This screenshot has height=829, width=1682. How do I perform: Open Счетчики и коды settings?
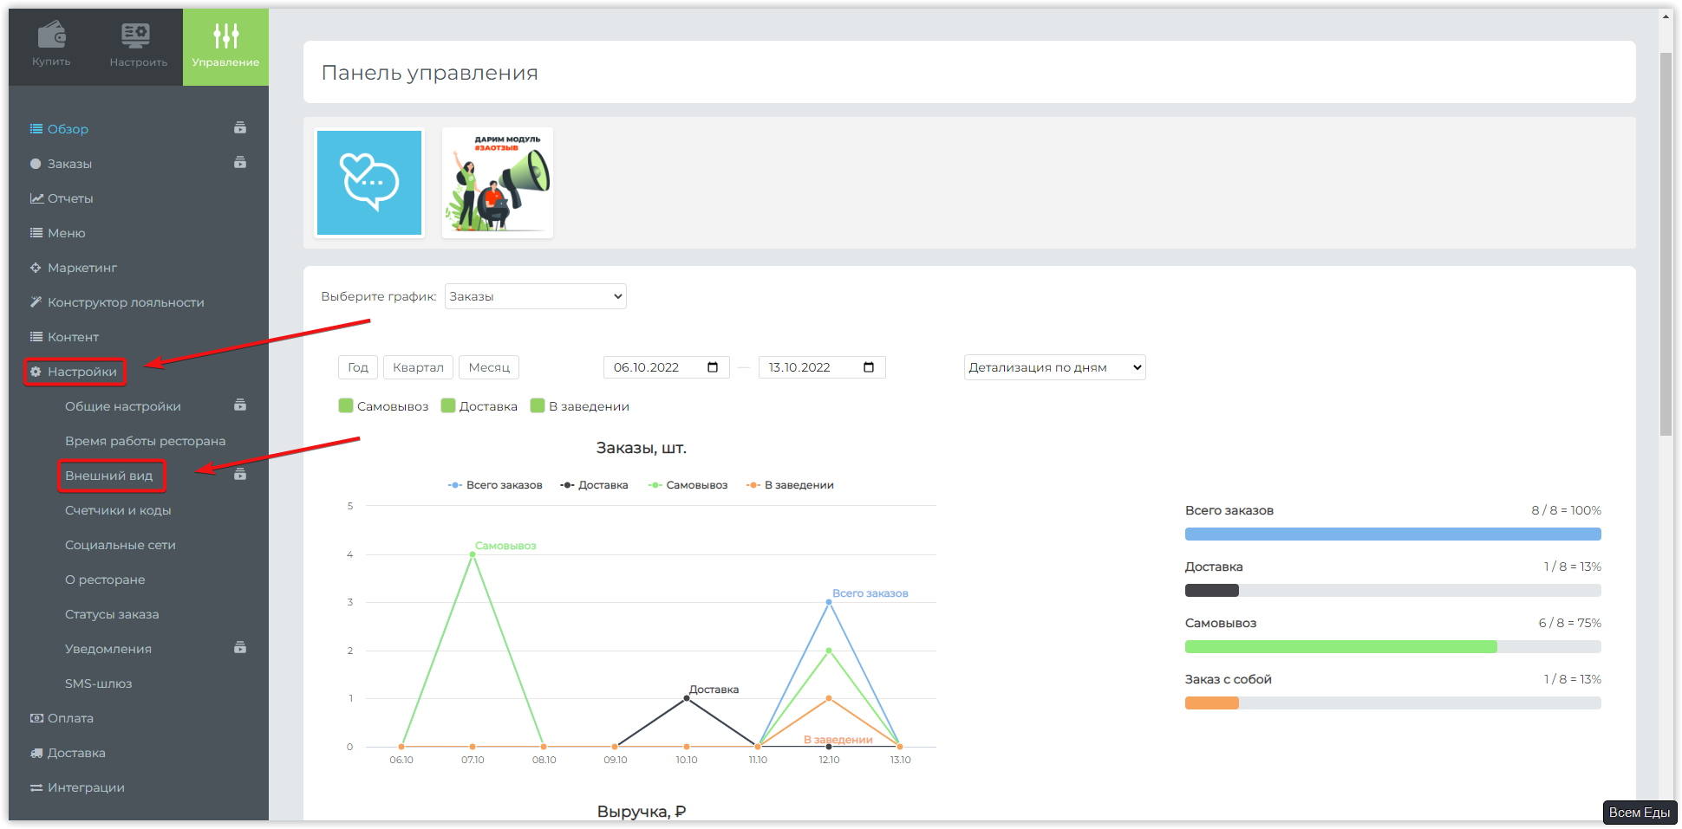pos(118,510)
